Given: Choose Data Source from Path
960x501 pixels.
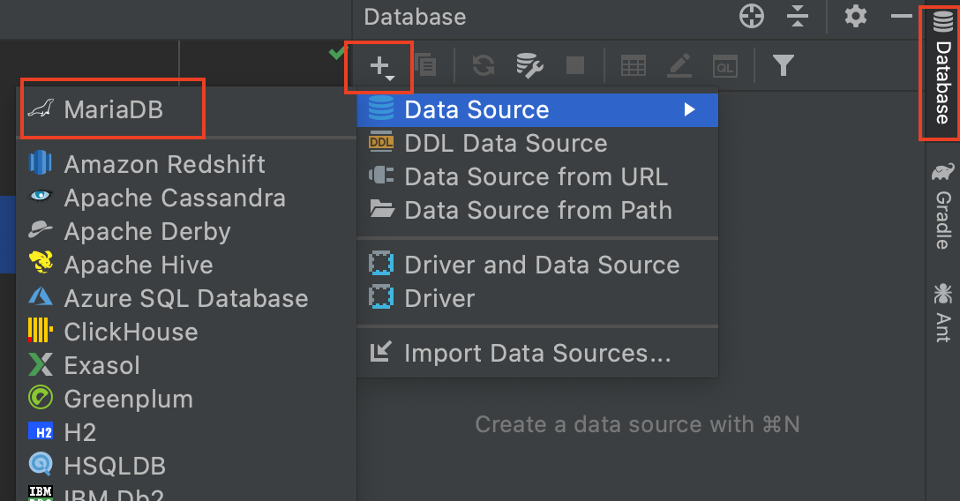Looking at the screenshot, I should (537, 211).
